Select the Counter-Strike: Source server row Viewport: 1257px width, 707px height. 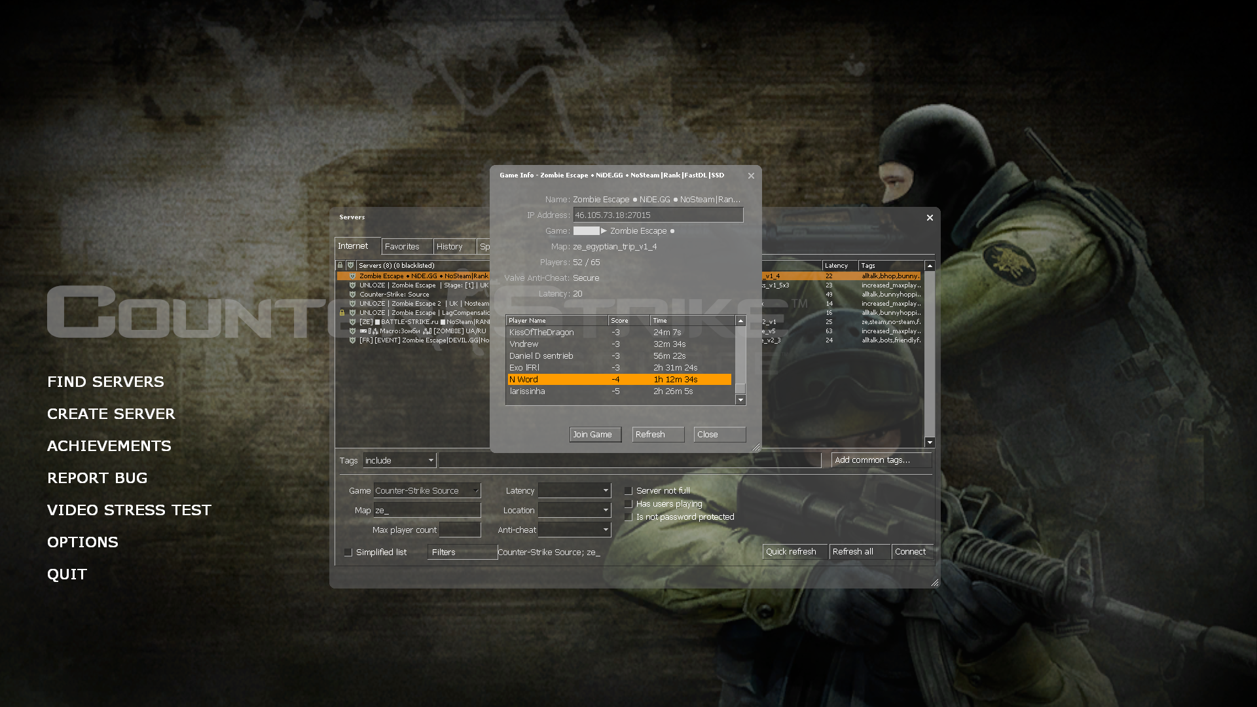[x=413, y=295]
